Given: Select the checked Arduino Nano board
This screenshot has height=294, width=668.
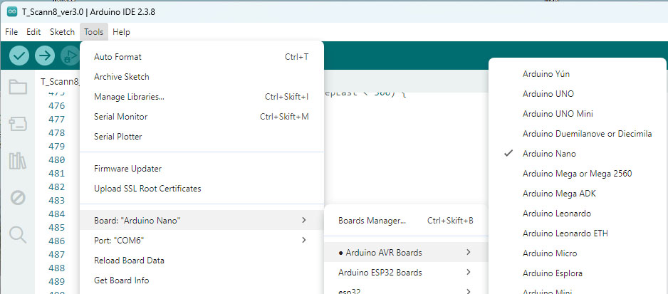Looking at the screenshot, I should tap(578, 154).
